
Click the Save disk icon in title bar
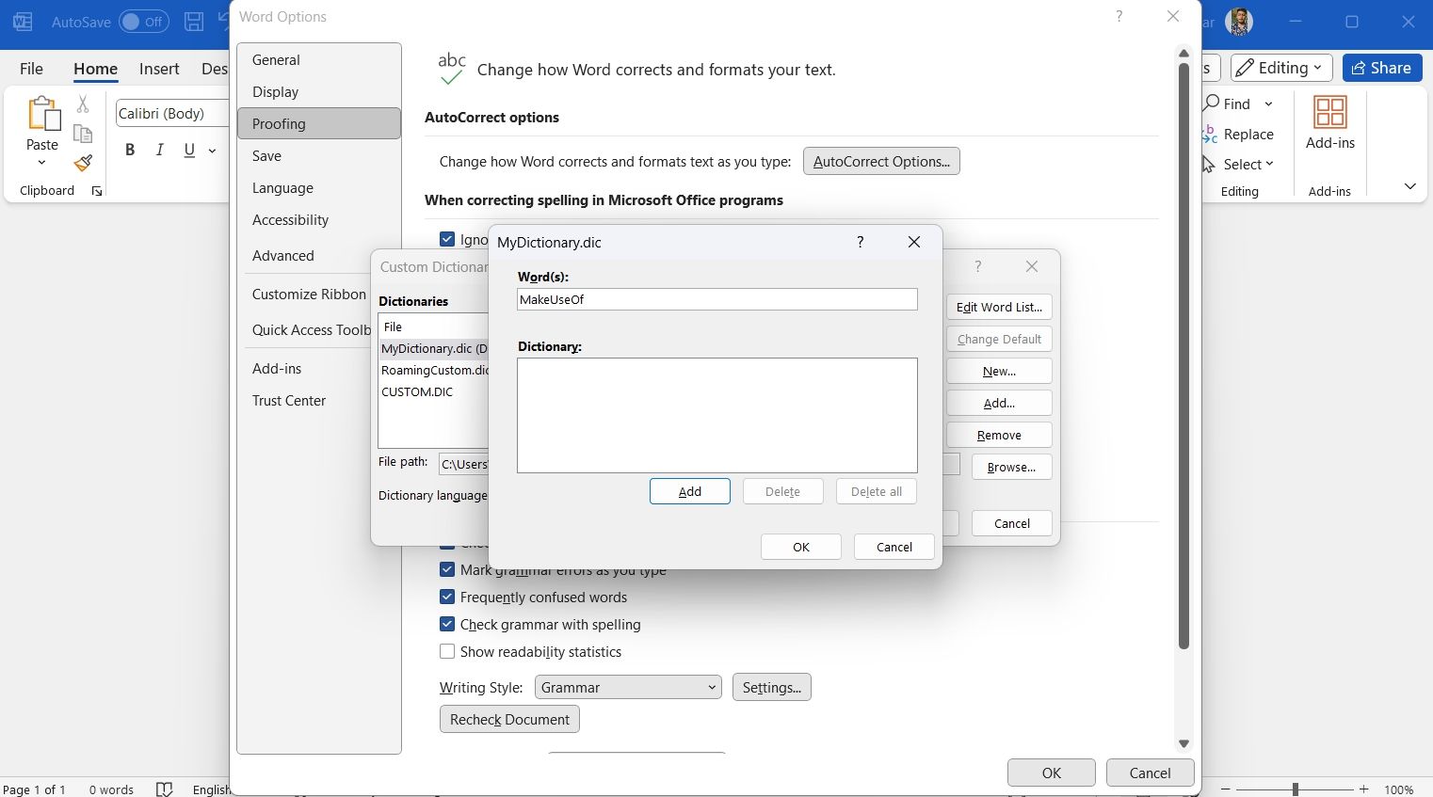(193, 22)
